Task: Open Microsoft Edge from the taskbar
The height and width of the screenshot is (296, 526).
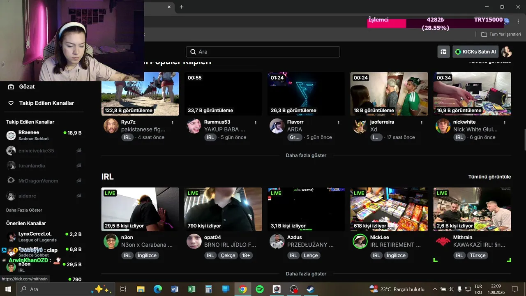Action: [x=158, y=289]
